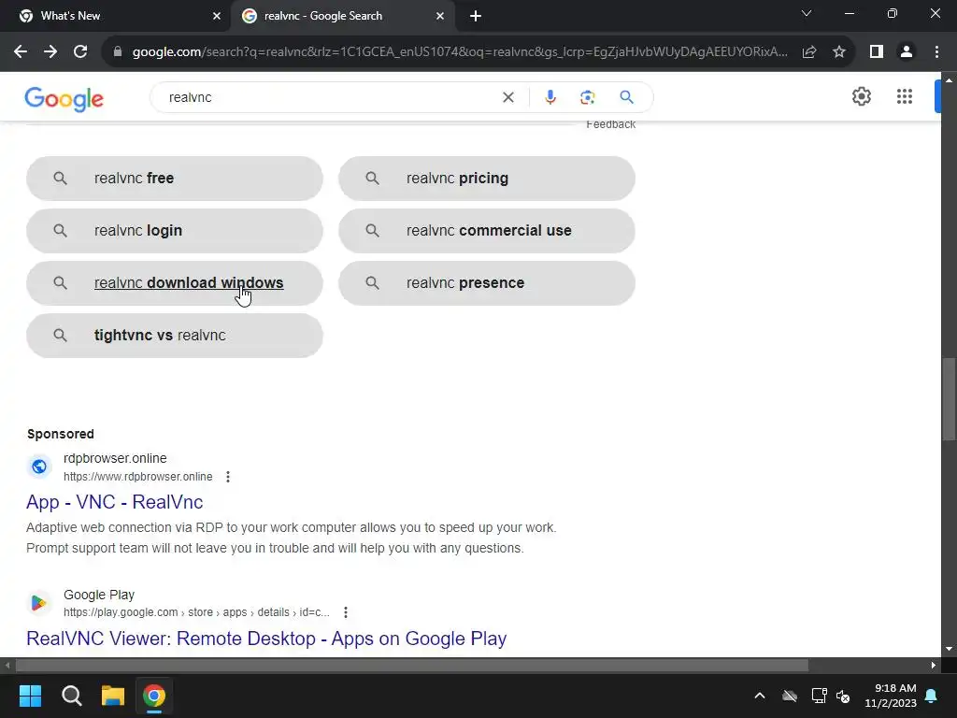Open Windows taskbar search
This screenshot has height=718, width=957.
click(x=71, y=696)
